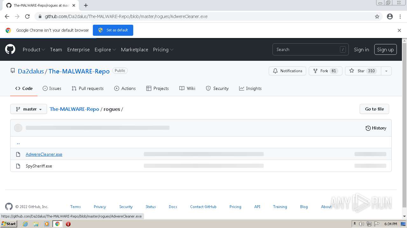Screen dimensions: 407x228
Task: Click the file icon beside AdwereCleaner.exe
Action: tap(18, 154)
